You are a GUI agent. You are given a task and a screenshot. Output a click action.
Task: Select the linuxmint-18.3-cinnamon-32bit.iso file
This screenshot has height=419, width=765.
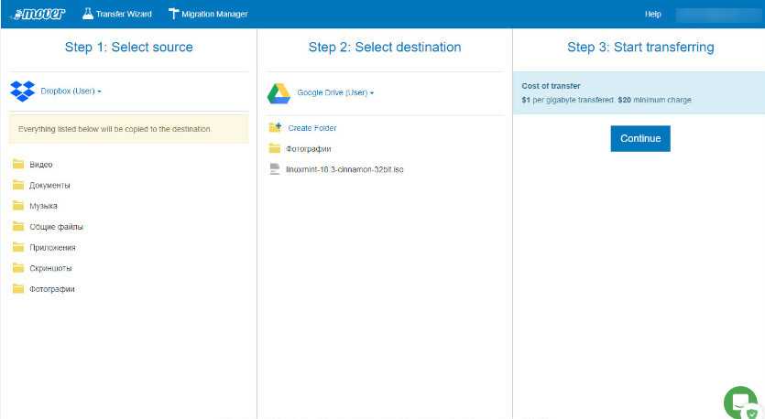[344, 169]
